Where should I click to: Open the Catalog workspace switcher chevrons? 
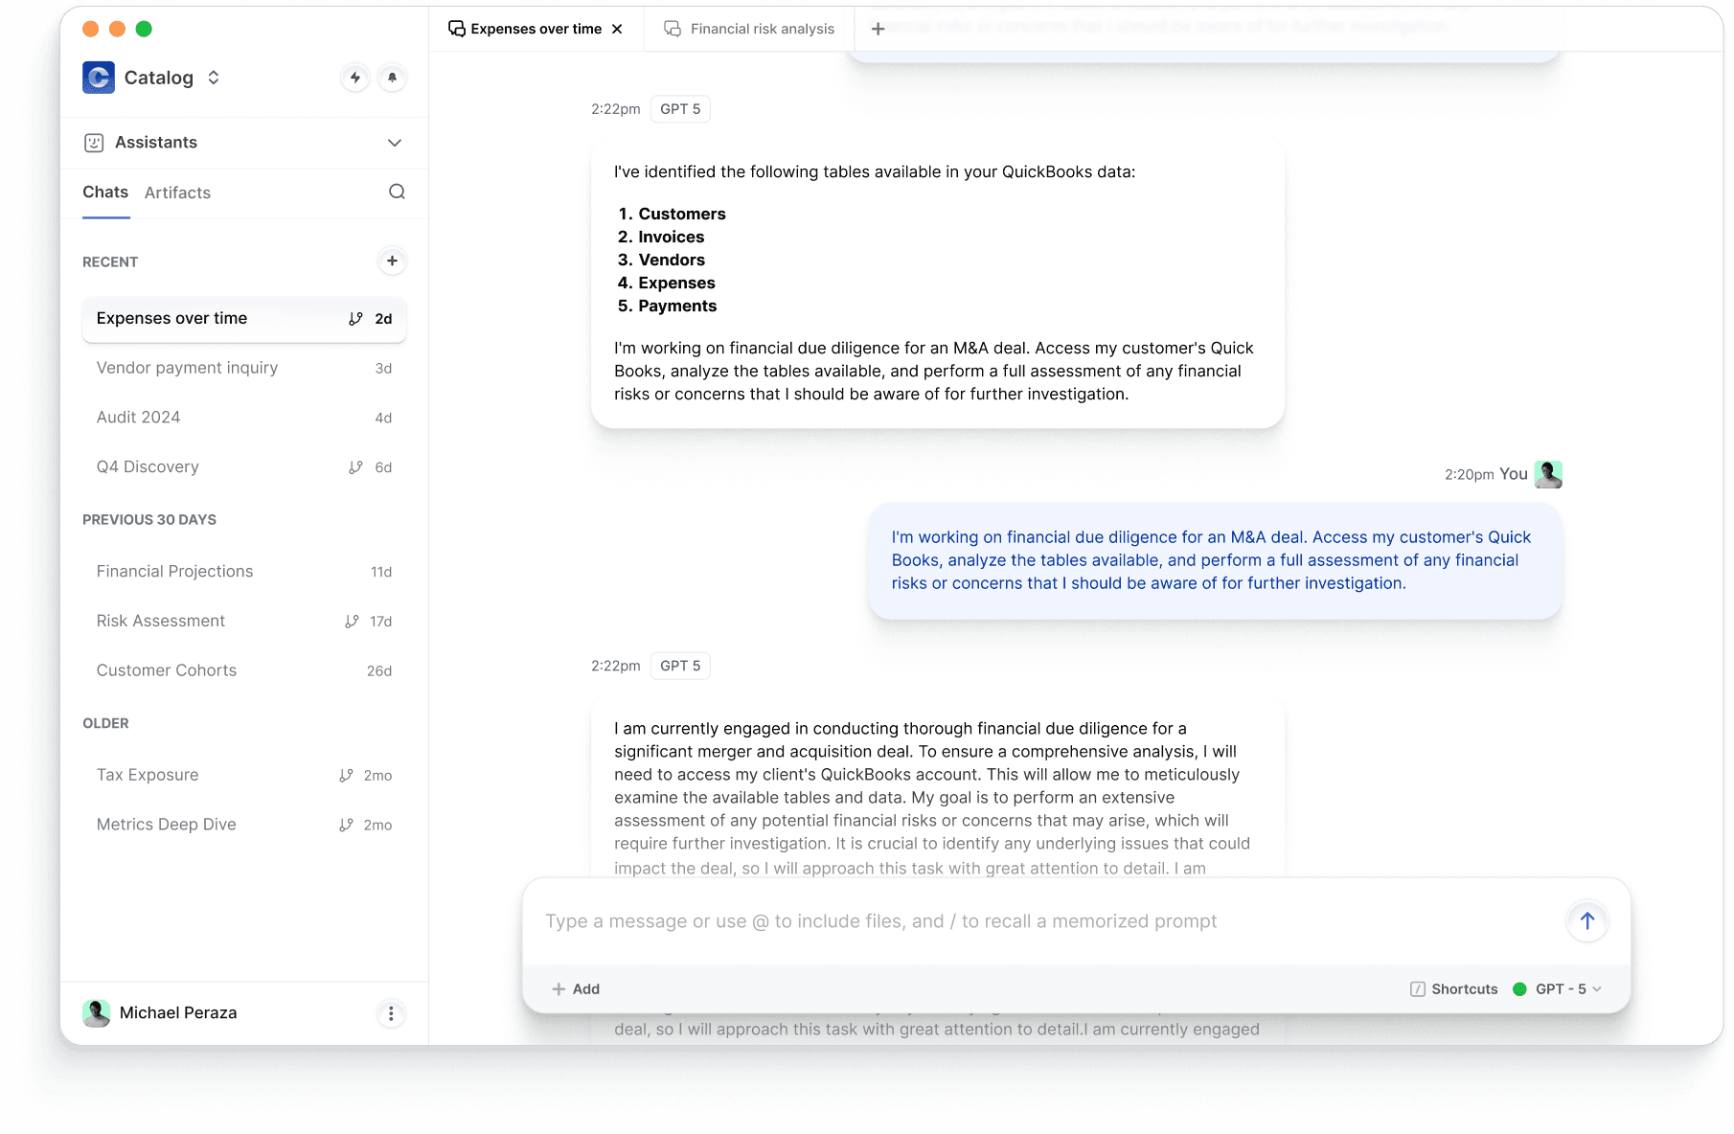[x=214, y=78]
